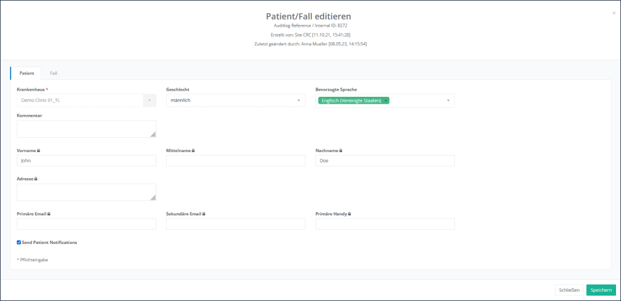Image resolution: width=621 pixels, height=301 pixels.
Task: Uncheck Send Patient Notifications
Action: (x=19, y=242)
